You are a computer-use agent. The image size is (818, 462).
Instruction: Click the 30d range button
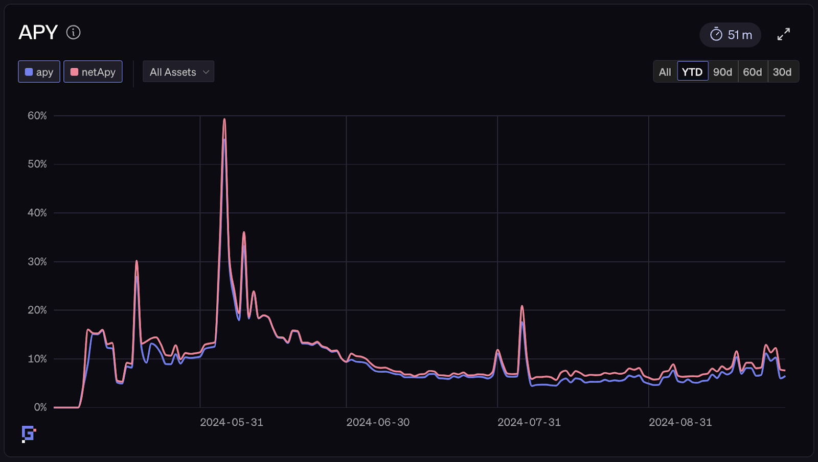pos(783,71)
